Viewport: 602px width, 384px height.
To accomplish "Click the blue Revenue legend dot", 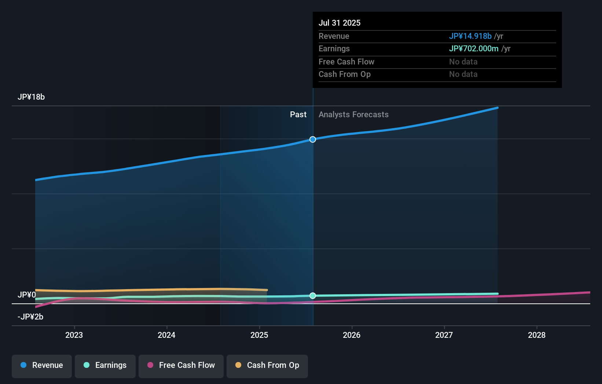I will coord(23,365).
